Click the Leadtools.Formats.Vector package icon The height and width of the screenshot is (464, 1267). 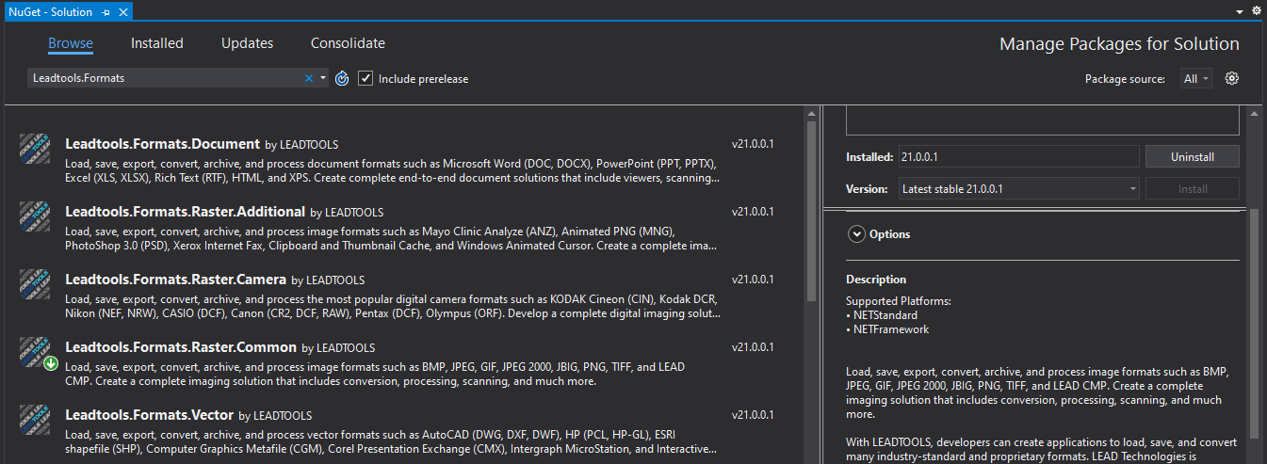(x=35, y=420)
